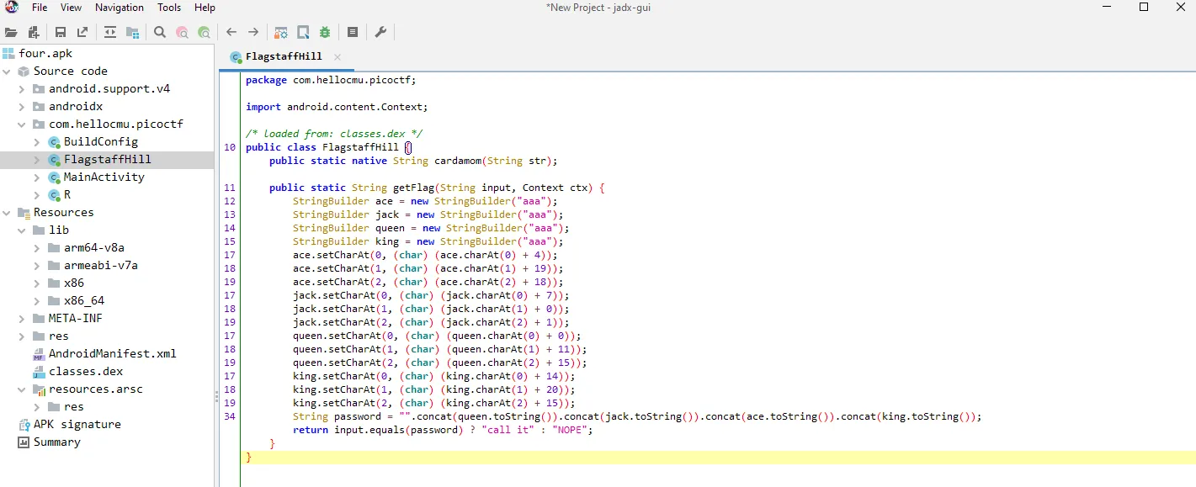The image size is (1196, 487).
Task: Select the x86 folder
Action: (74, 283)
